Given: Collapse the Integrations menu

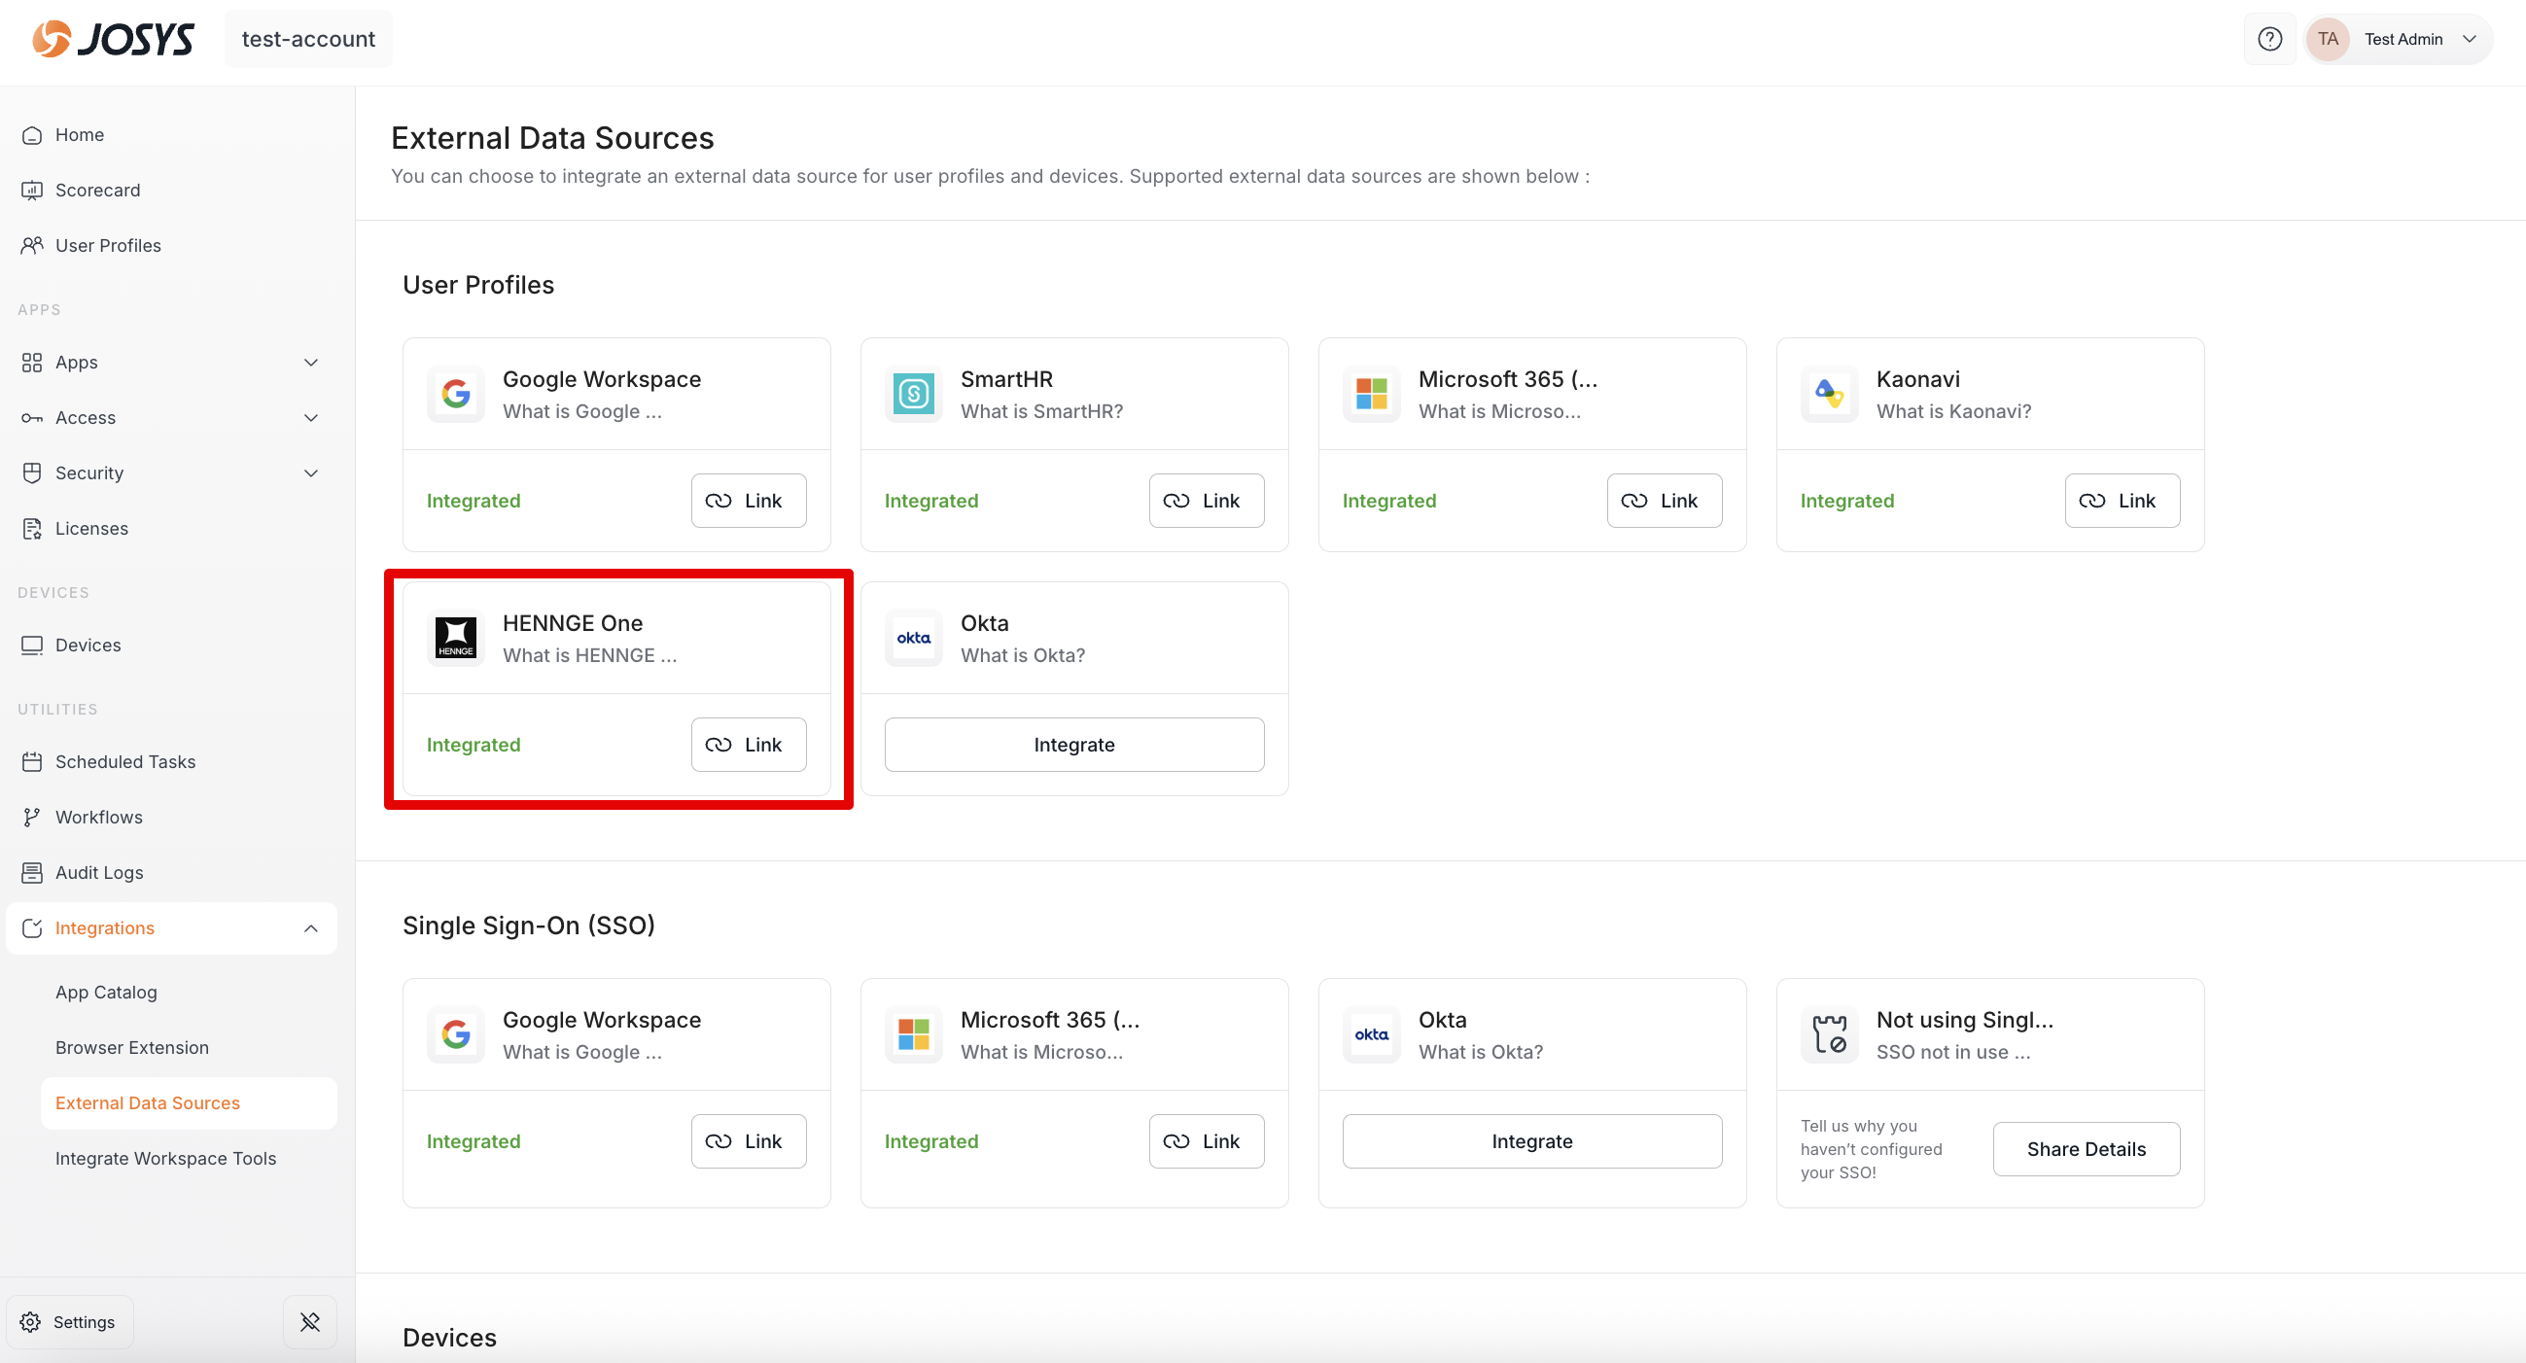Looking at the screenshot, I should coord(311,927).
